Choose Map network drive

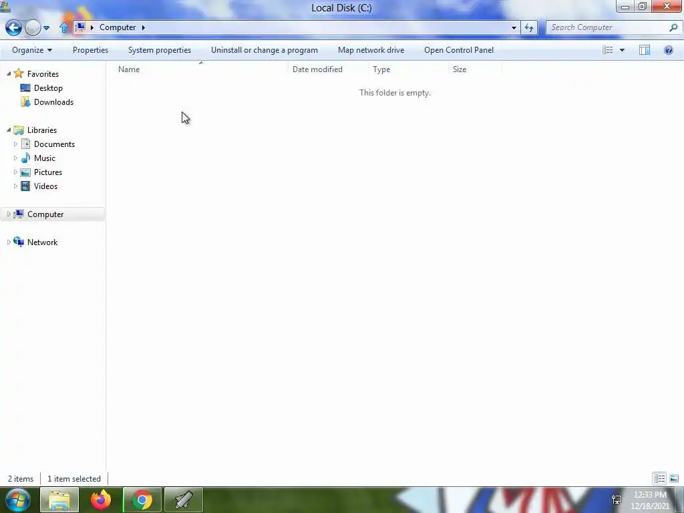click(x=371, y=50)
